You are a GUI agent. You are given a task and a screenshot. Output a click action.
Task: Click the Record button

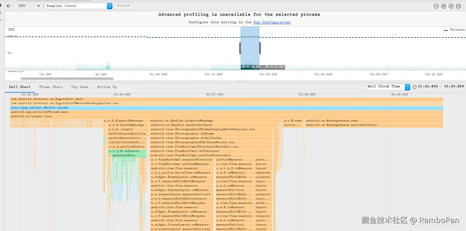tap(124, 6)
